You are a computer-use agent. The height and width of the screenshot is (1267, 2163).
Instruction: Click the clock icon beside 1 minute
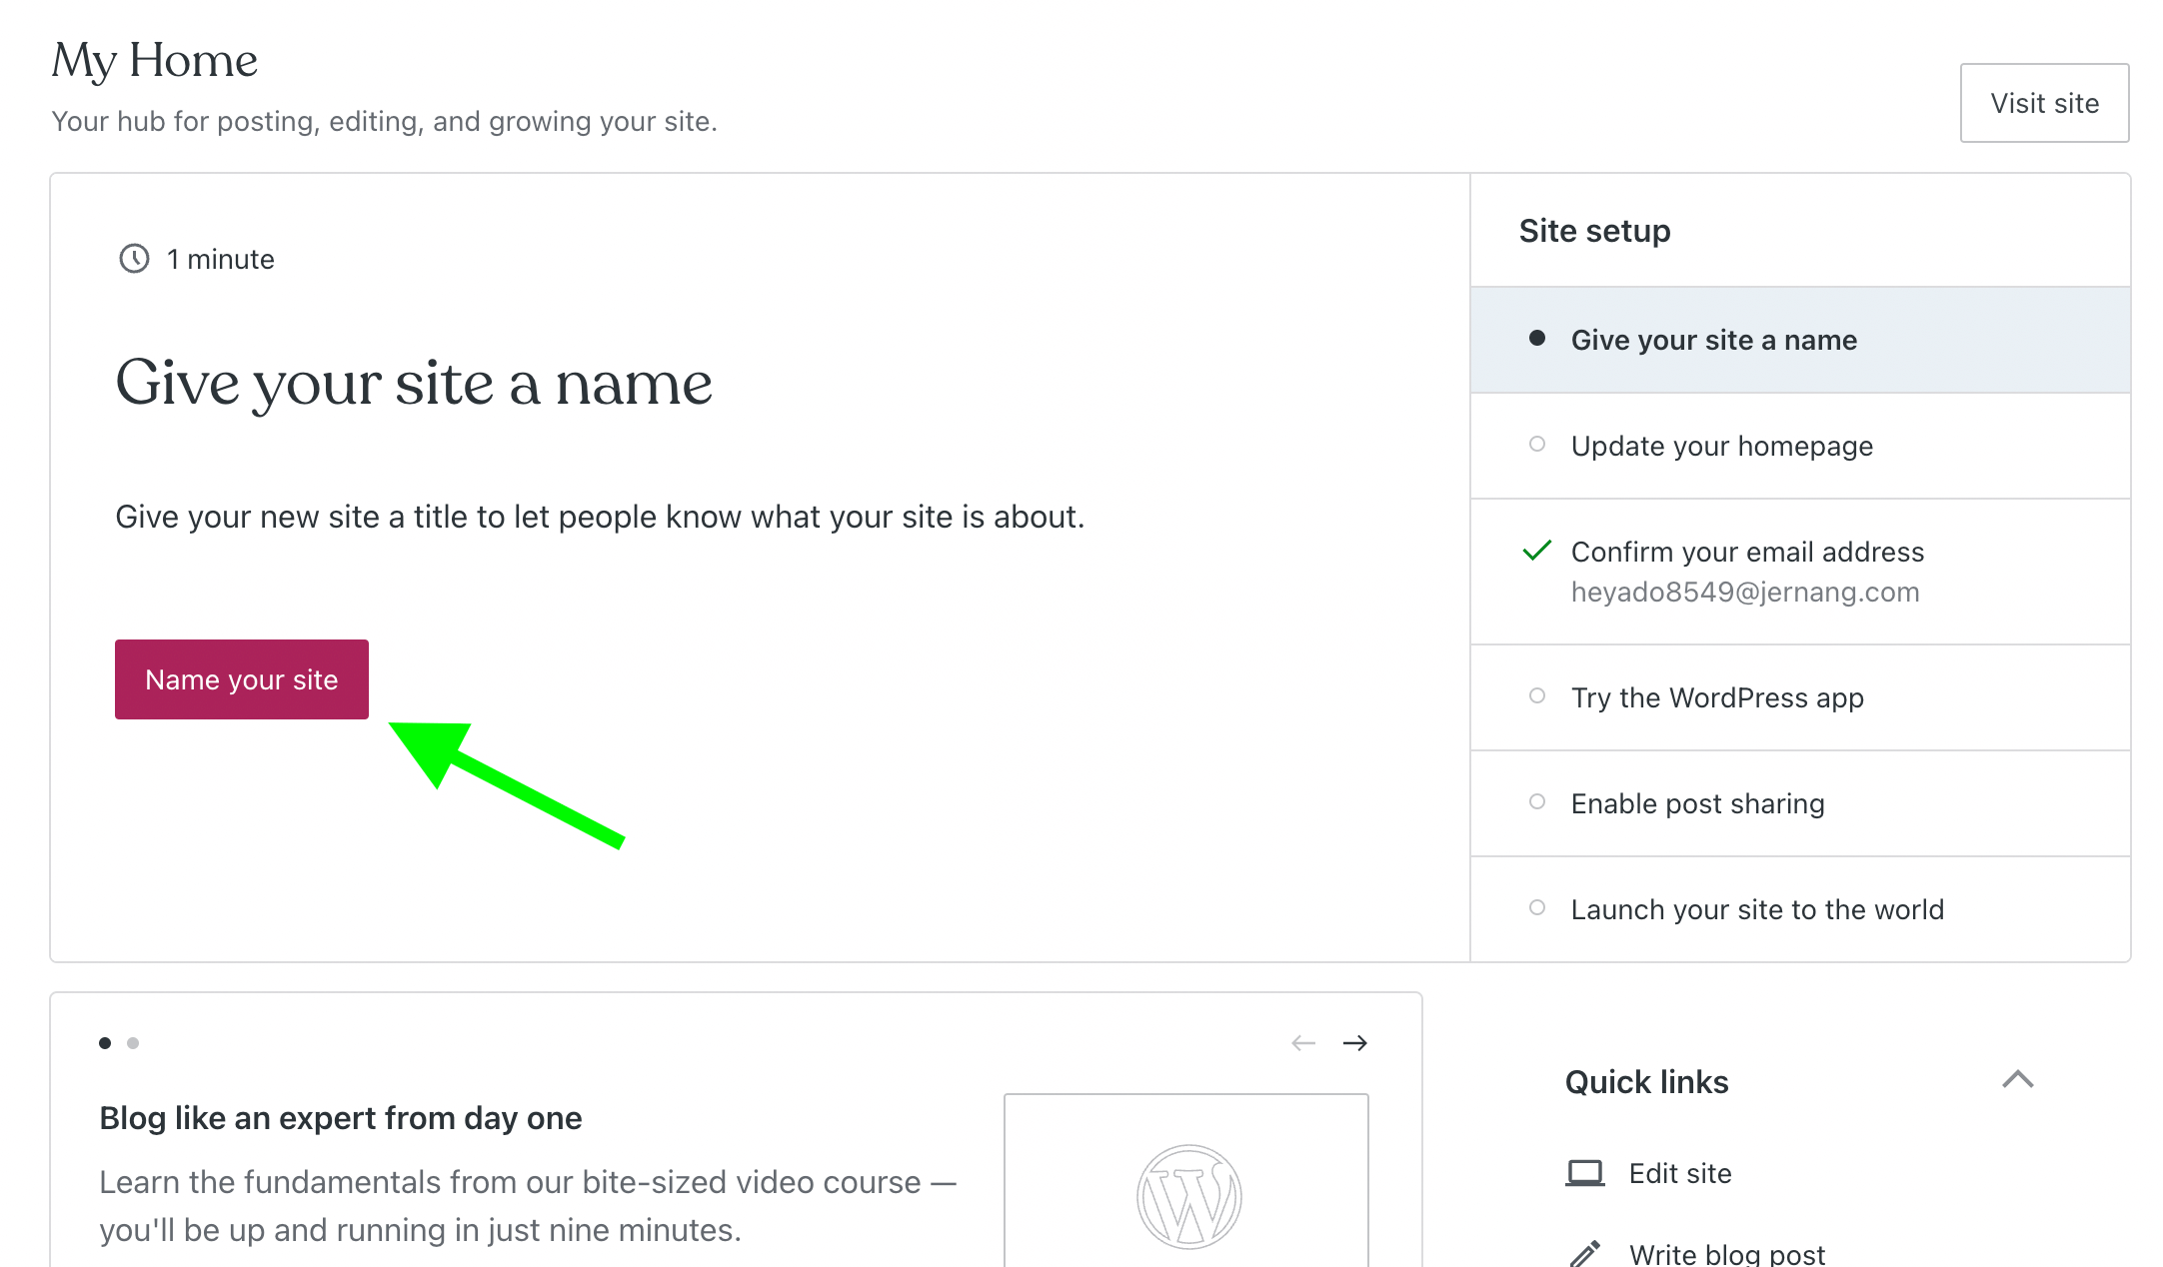134,259
